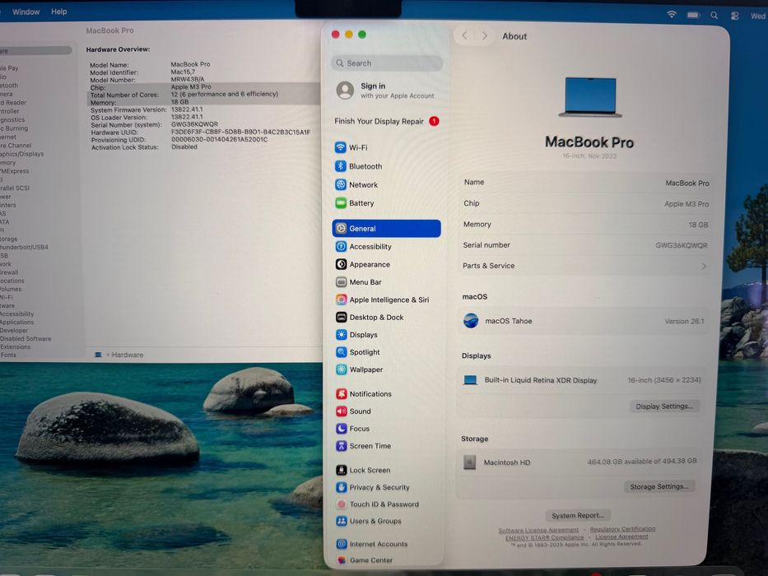The image size is (768, 576).
Task: Click the Hardware UUID value in System Information
Action: (240, 132)
